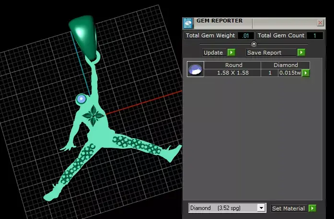
Task: Select the round blue gem on the pendant
Action: 81,99
